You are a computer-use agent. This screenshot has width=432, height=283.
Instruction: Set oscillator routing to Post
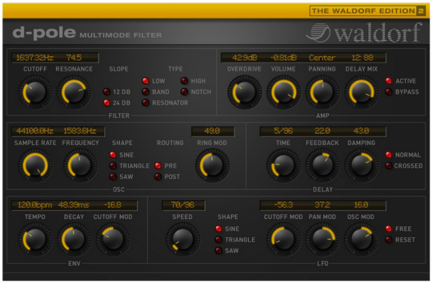158,176
